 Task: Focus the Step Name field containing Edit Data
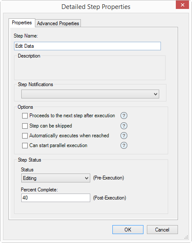[x=87, y=46]
